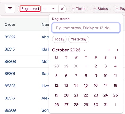Change the 'is' filter operator
Viewport: 125px width, 114px height.
tap(45, 9)
